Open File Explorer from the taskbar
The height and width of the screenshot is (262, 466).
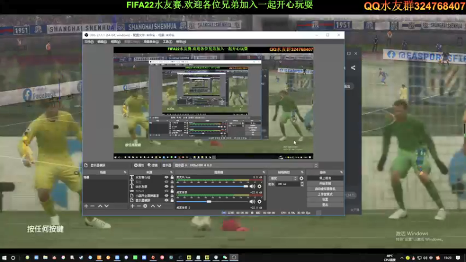coord(45,257)
